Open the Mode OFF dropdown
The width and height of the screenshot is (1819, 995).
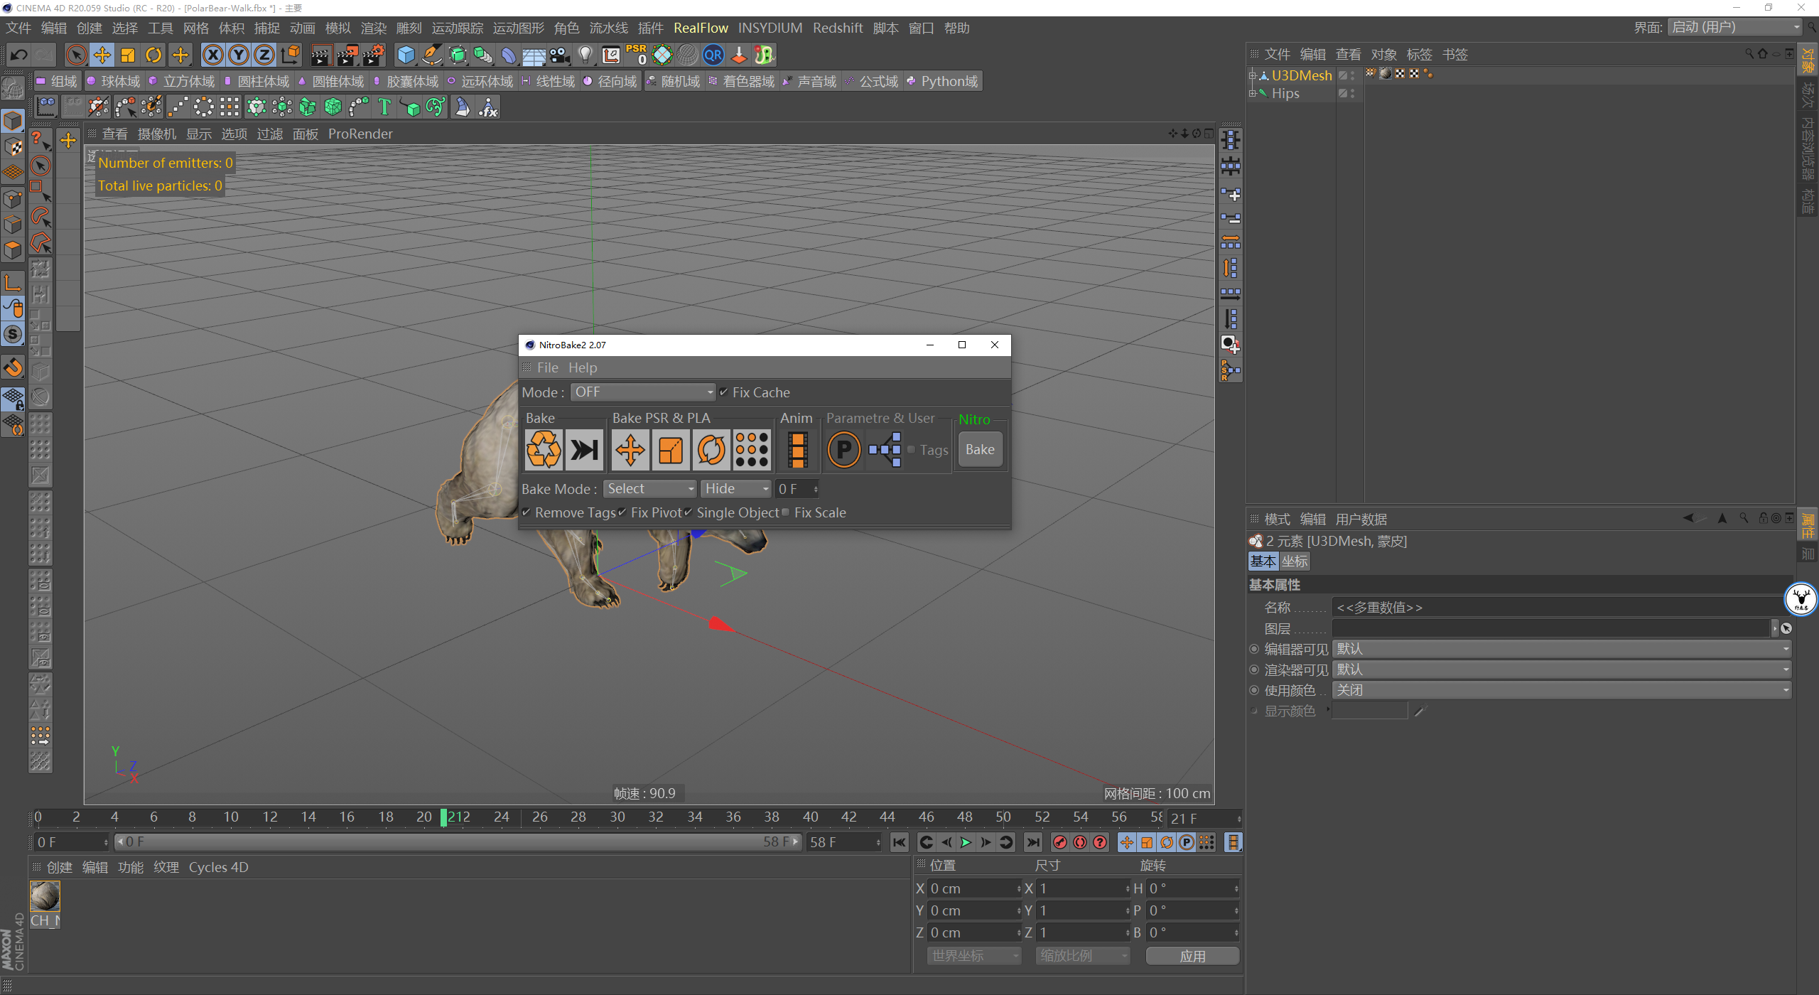(642, 392)
